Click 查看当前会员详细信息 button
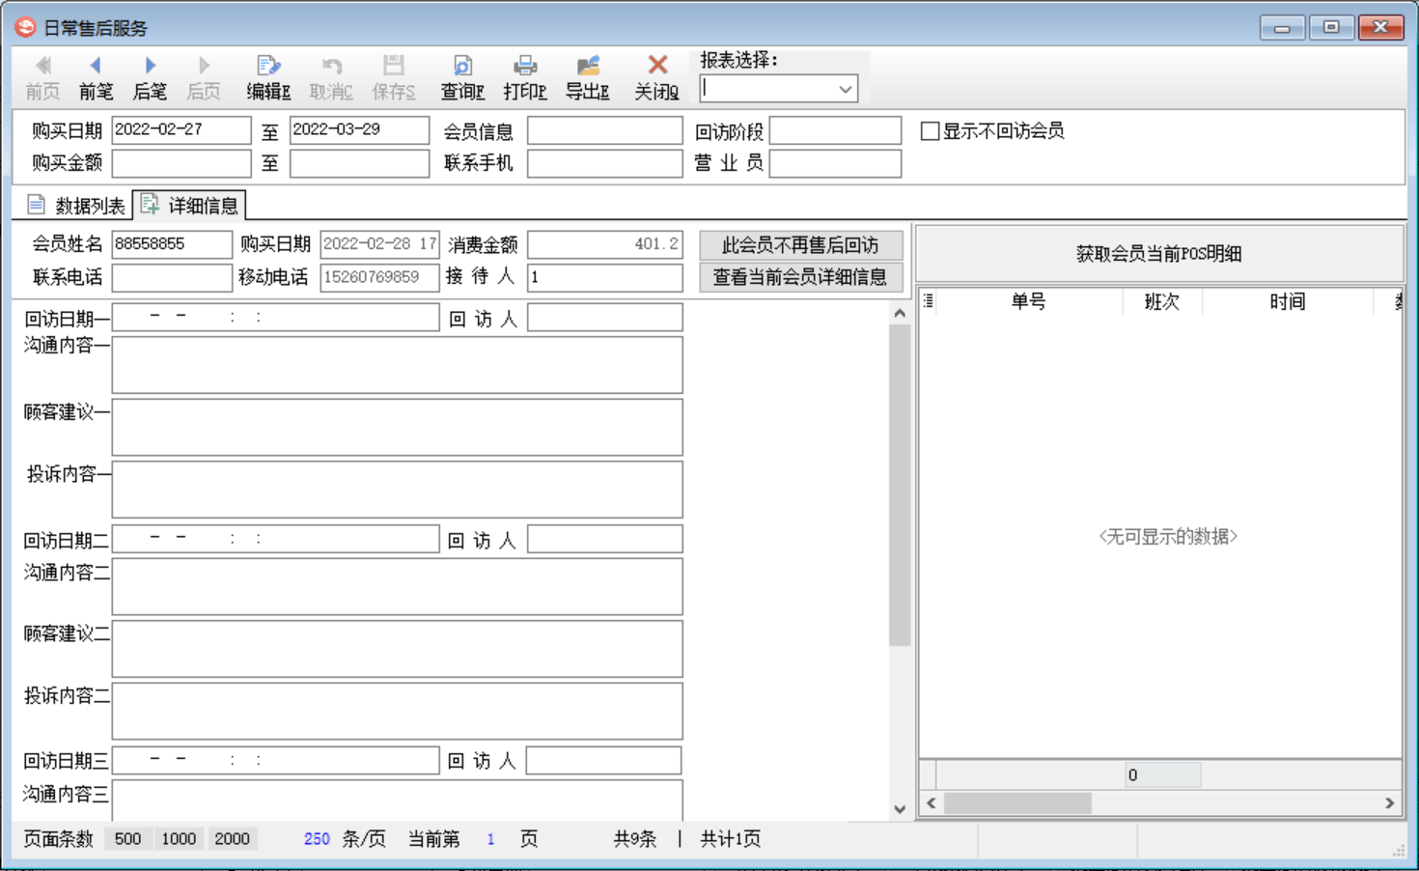Viewport: 1419px width, 871px height. point(800,277)
